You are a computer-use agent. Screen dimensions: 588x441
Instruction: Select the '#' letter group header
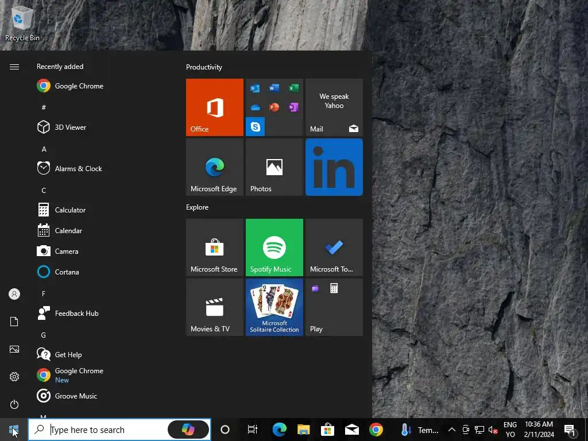[44, 107]
